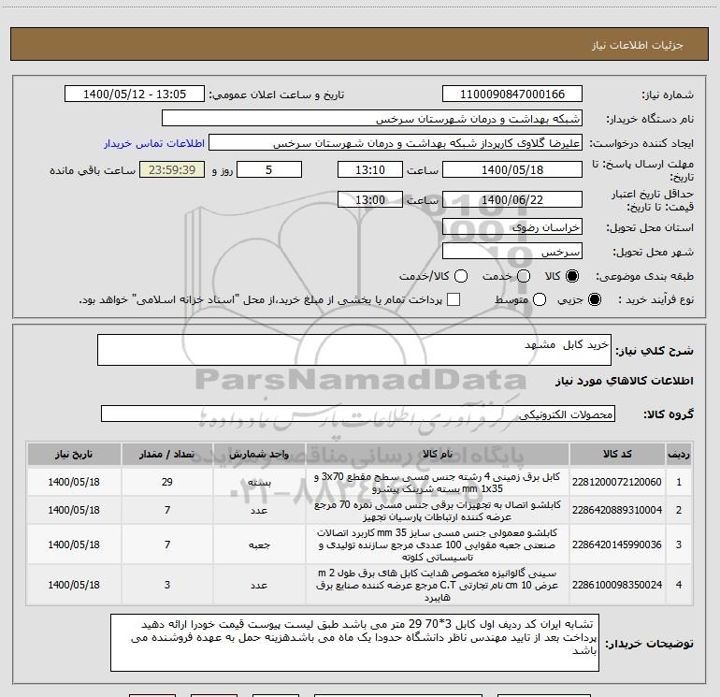Viewport: 720px width, 697px height.
Task: Click the city field سرخس
Action: pos(512,252)
